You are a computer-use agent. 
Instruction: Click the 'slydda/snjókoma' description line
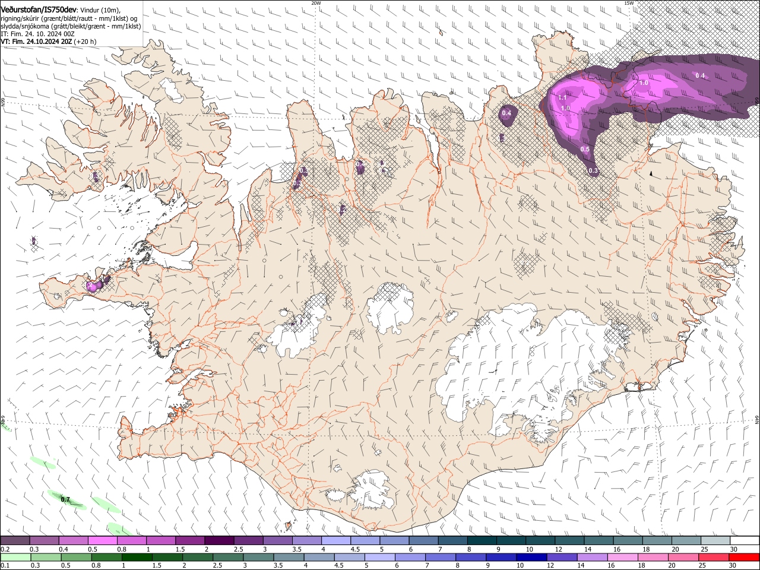(x=71, y=26)
